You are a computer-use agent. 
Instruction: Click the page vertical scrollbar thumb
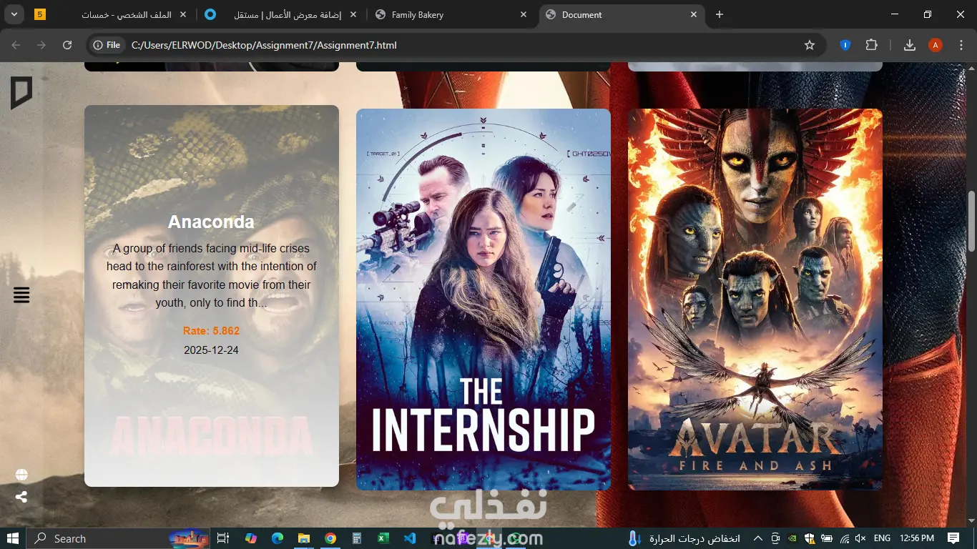click(x=971, y=221)
